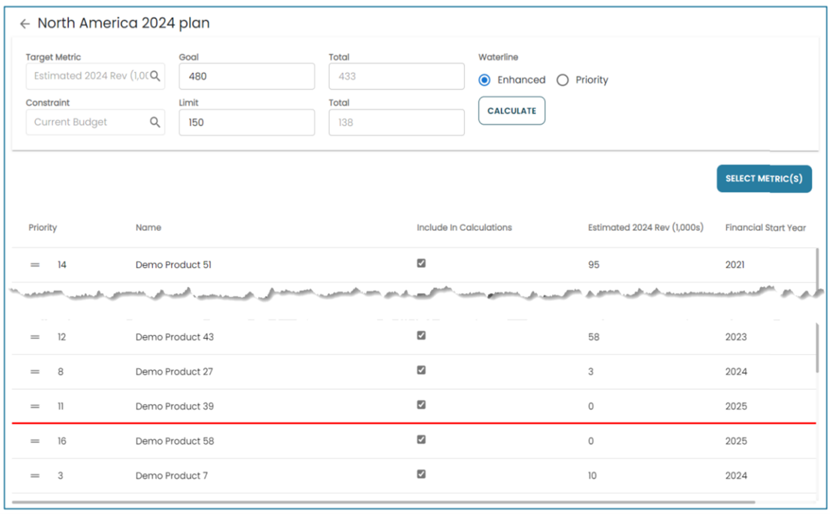830x514 pixels.
Task: Click drag handle icon for Demo Product 51
Action: (35, 265)
